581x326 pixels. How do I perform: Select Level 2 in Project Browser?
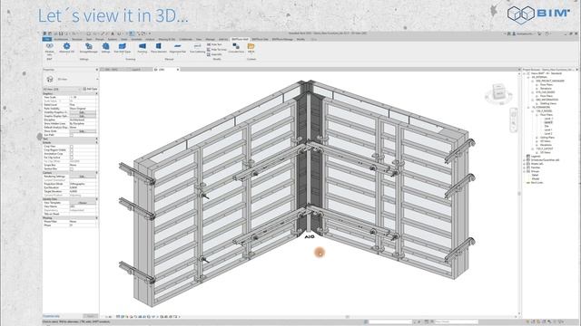548,133
